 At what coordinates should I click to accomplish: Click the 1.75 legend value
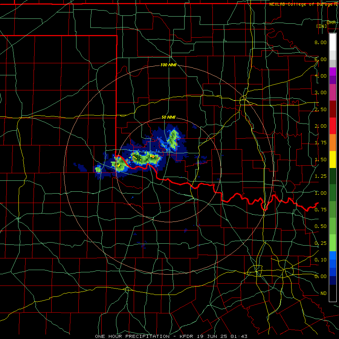click(321, 143)
